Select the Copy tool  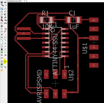point(2,15)
